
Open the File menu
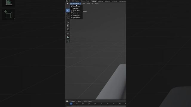click(x=70, y=1)
